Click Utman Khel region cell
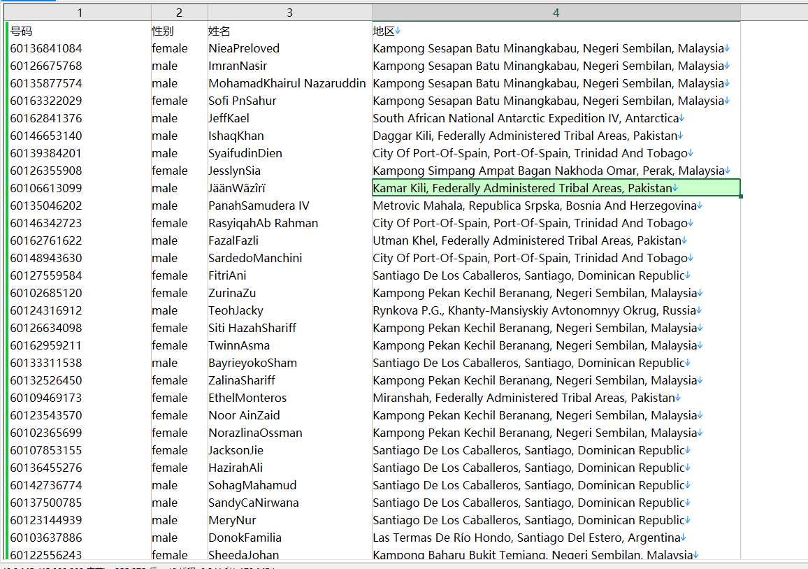 point(556,240)
